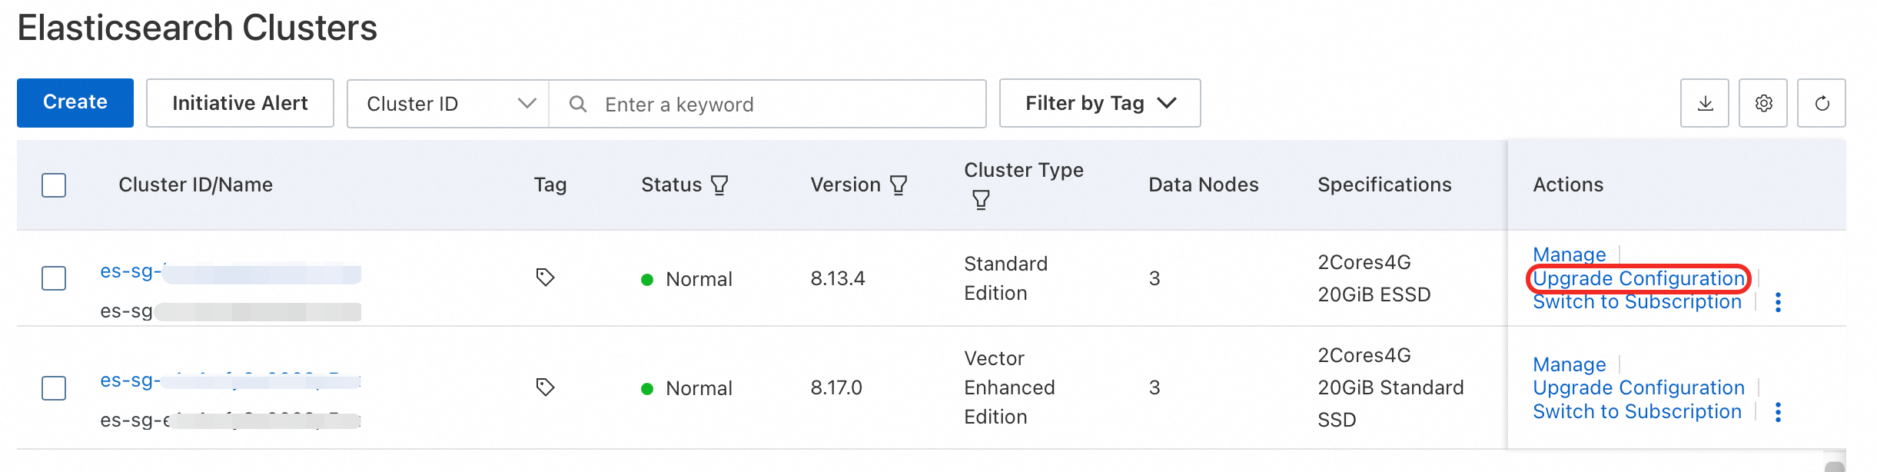
Task: Click the tag icon for version 8.17.0 cluster
Action: click(545, 387)
